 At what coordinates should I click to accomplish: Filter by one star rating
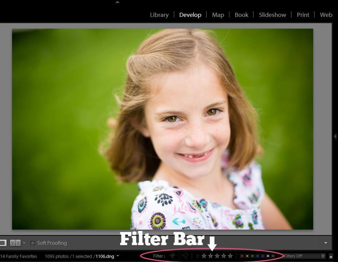pyautogui.click(x=204, y=256)
